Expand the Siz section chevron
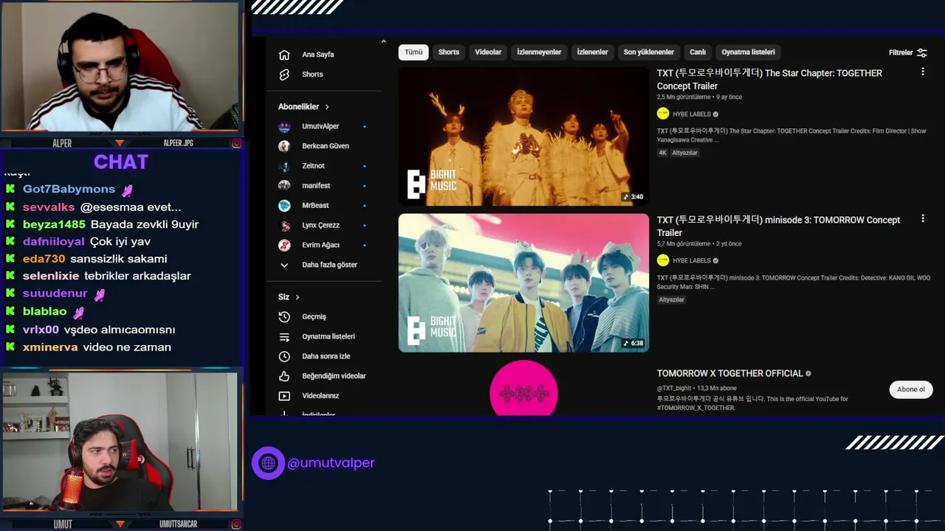Screen dimensions: 945x531 (298, 297)
